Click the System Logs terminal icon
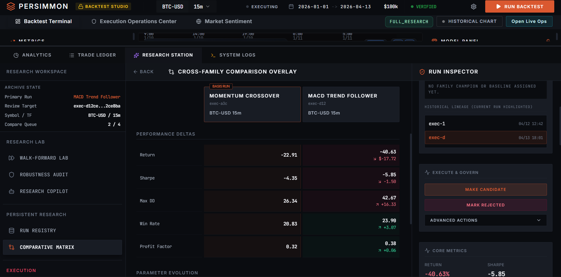The width and height of the screenshot is (561, 277). tap(213, 55)
